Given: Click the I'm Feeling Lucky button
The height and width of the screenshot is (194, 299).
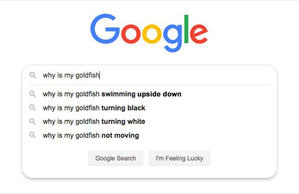Looking at the screenshot, I should (180, 158).
